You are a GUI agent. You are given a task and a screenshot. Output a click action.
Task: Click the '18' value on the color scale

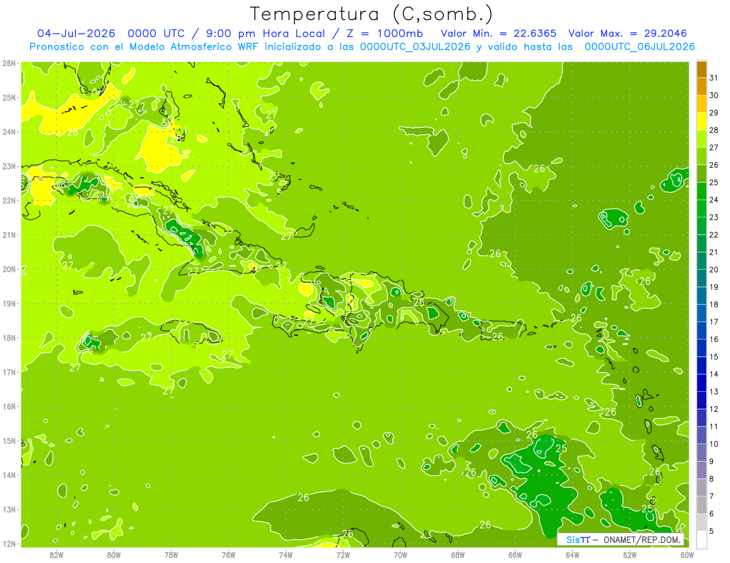[x=714, y=304]
